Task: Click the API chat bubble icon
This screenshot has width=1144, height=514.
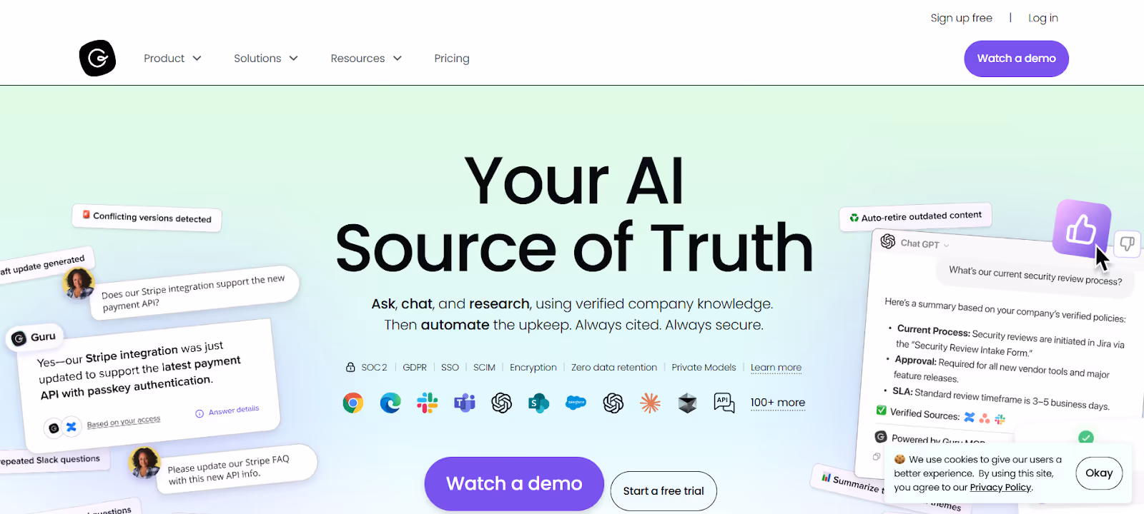Action: tap(724, 403)
